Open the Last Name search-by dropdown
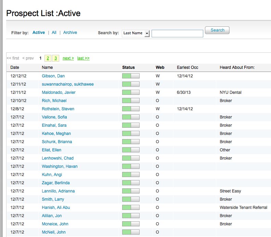 [135, 33]
